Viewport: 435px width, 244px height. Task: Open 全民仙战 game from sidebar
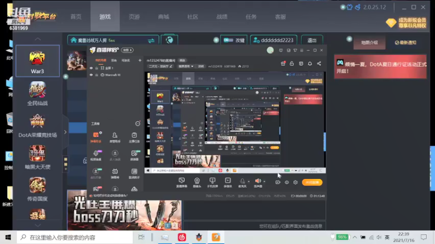pyautogui.click(x=38, y=93)
